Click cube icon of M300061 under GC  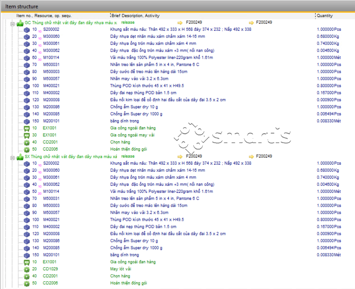tap(27, 44)
